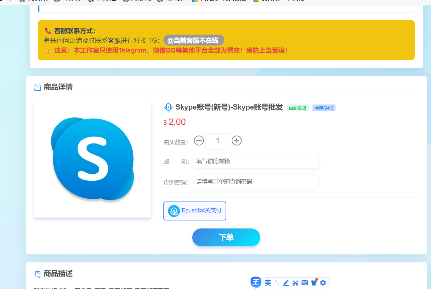Click the email field 填写你的邮箱
This screenshot has height=289, width=431.
(256, 161)
